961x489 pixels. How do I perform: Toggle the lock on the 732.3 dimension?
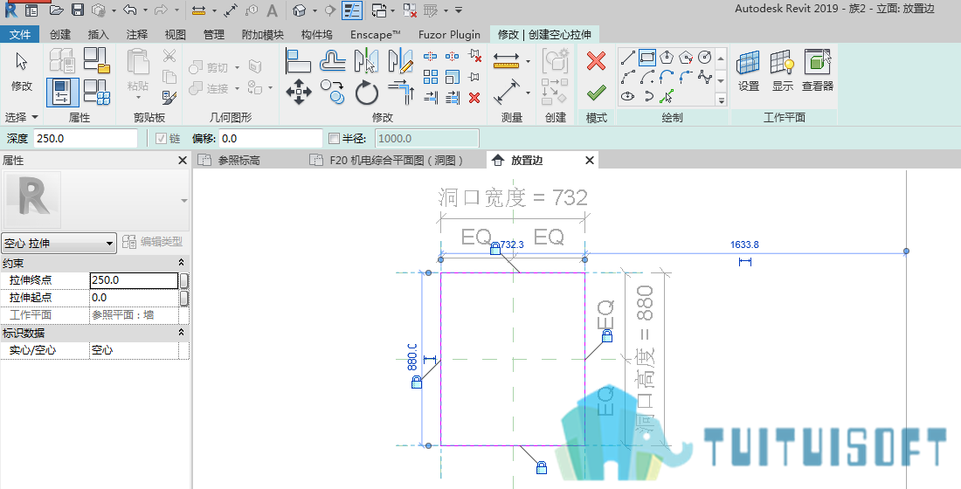495,248
